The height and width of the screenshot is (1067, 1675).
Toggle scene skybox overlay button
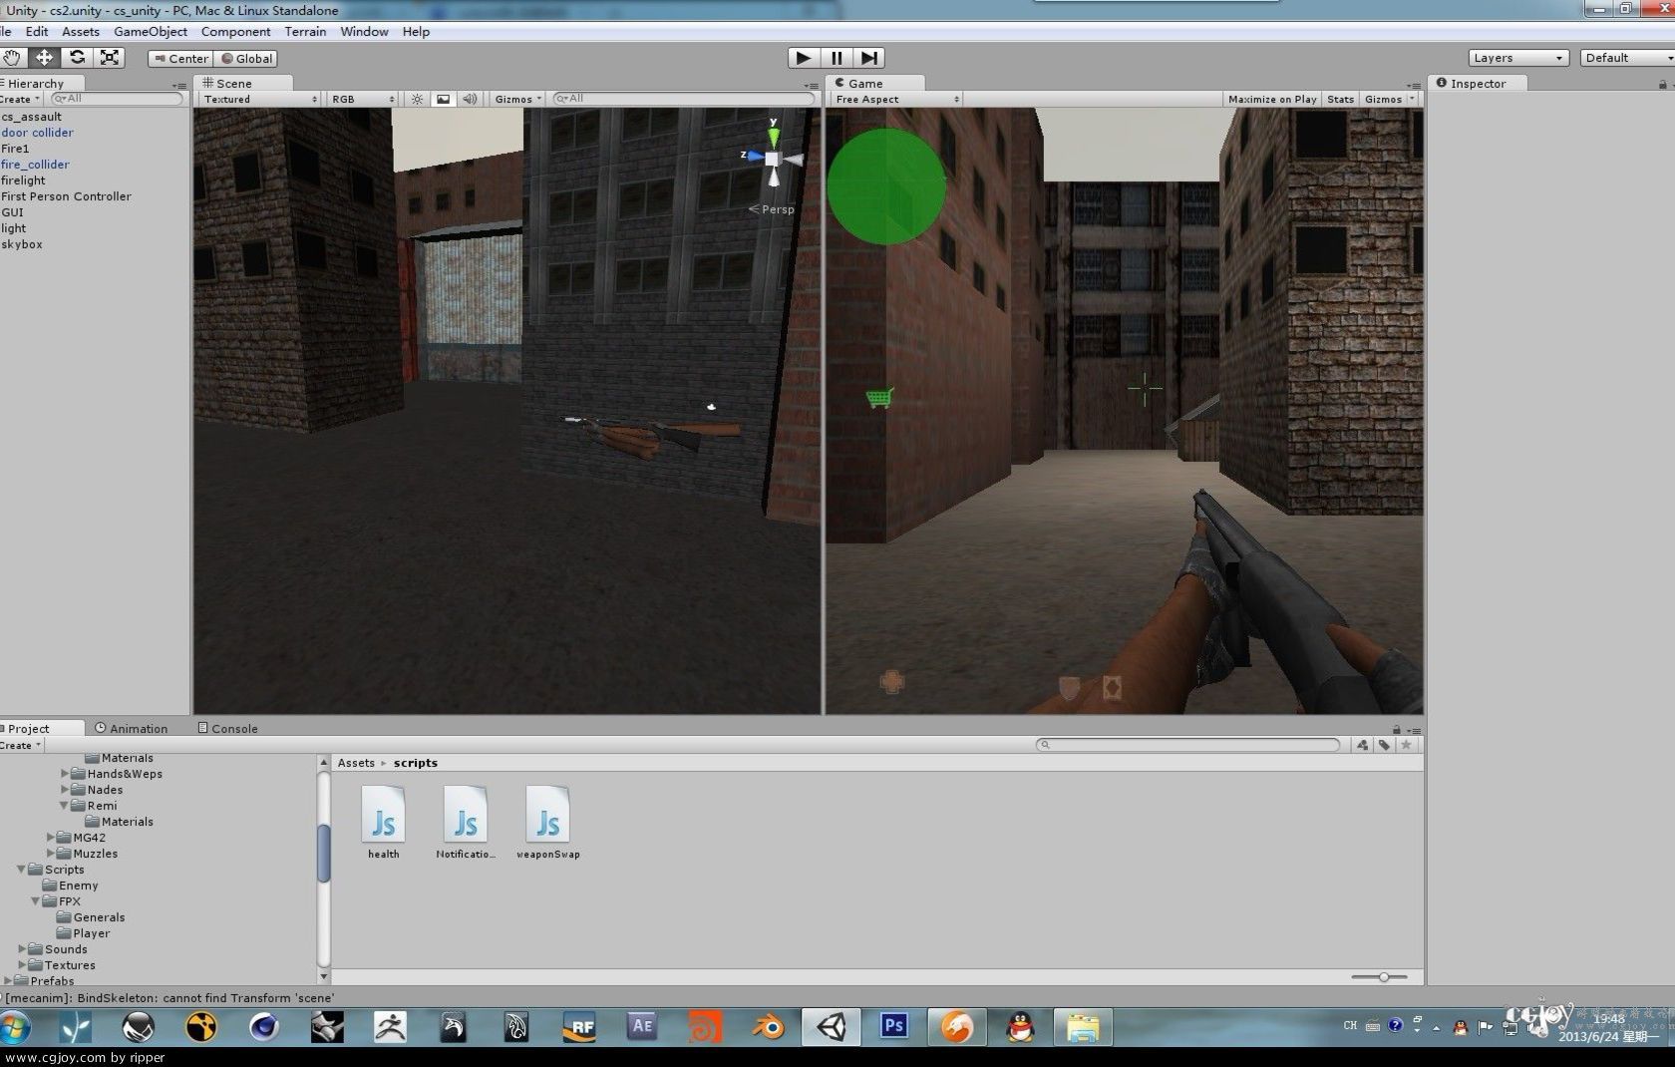point(444,99)
